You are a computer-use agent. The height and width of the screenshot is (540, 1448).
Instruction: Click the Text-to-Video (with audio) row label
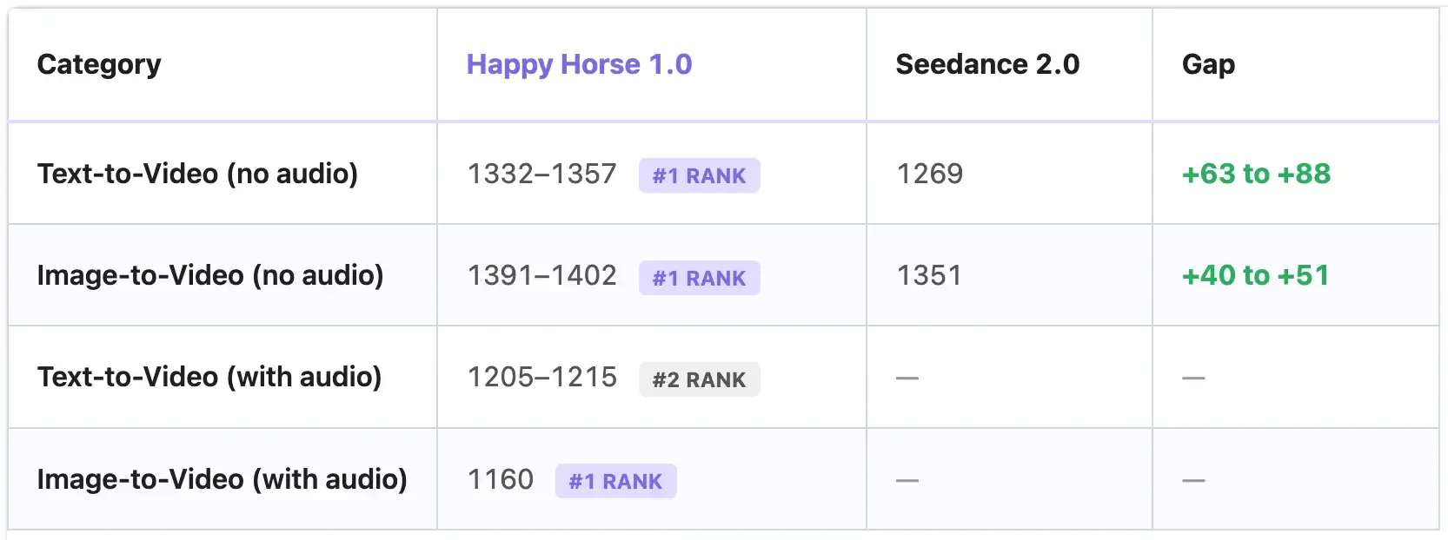tap(209, 377)
